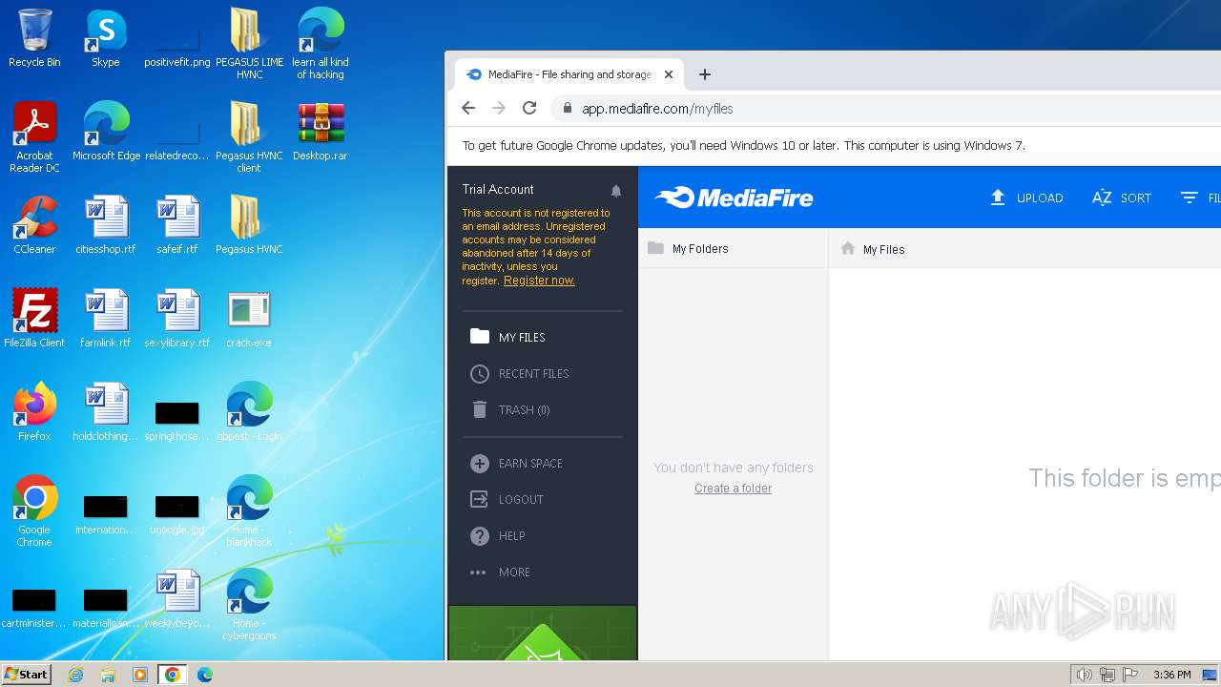Click Microsoft Edge desktop icon
1221x687 pixels.
point(106,132)
